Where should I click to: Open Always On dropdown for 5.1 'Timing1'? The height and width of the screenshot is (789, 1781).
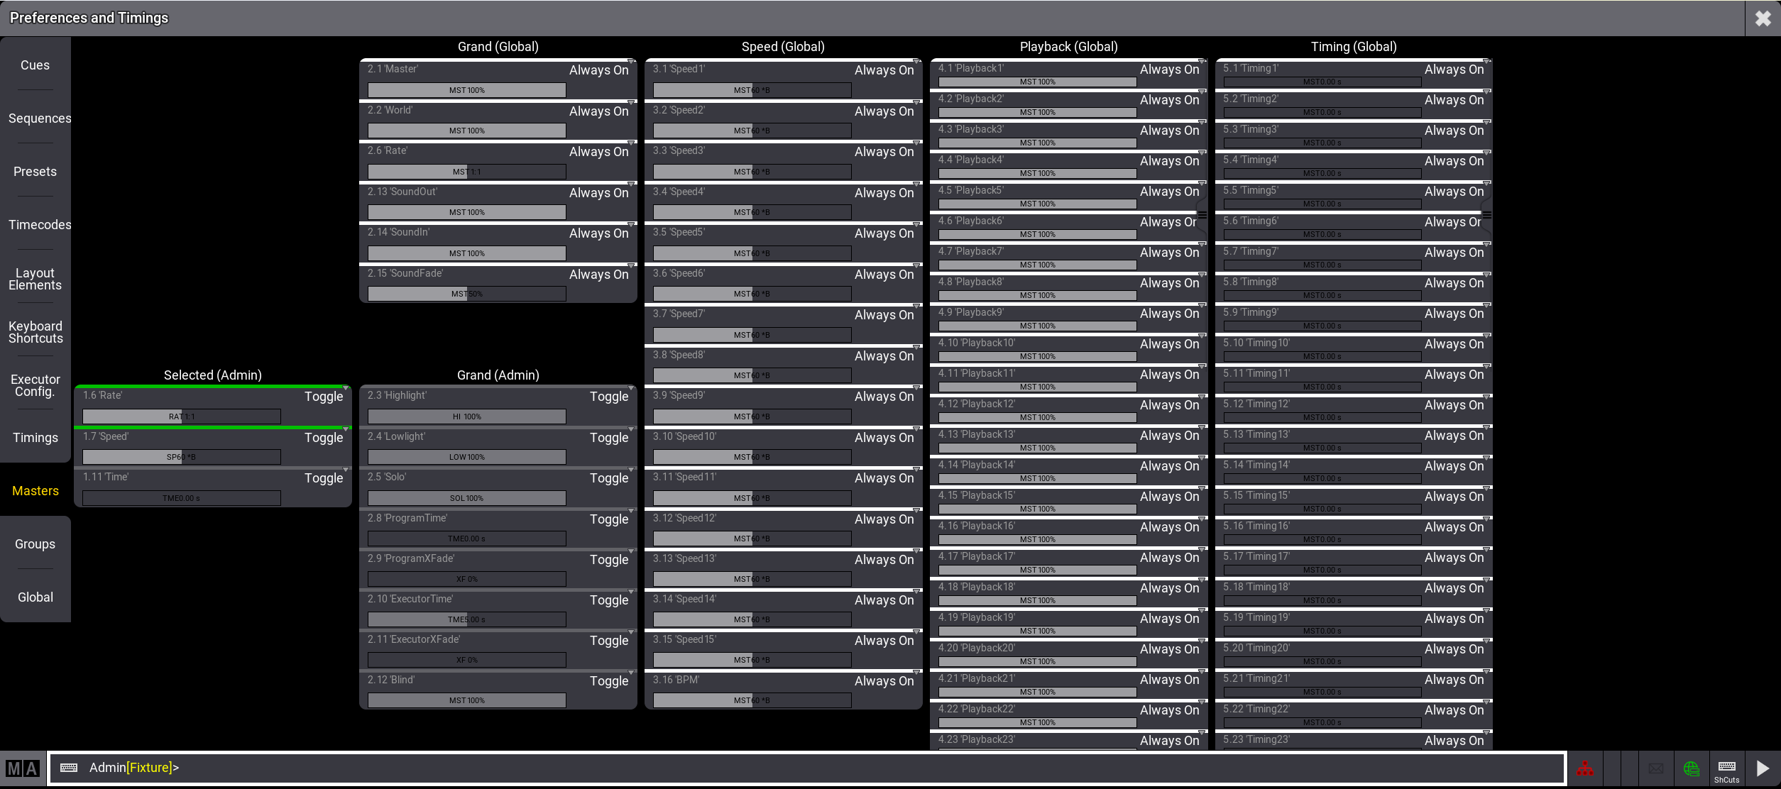pyautogui.click(x=1454, y=70)
